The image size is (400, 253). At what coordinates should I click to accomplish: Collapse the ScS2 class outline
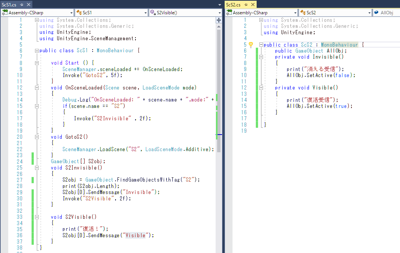pyautogui.click(x=261, y=45)
